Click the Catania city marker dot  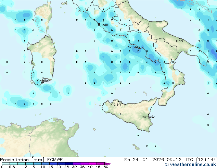148,115
